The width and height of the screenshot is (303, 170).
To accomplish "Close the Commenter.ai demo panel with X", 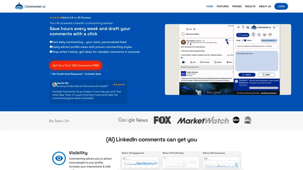I will [277, 26].
